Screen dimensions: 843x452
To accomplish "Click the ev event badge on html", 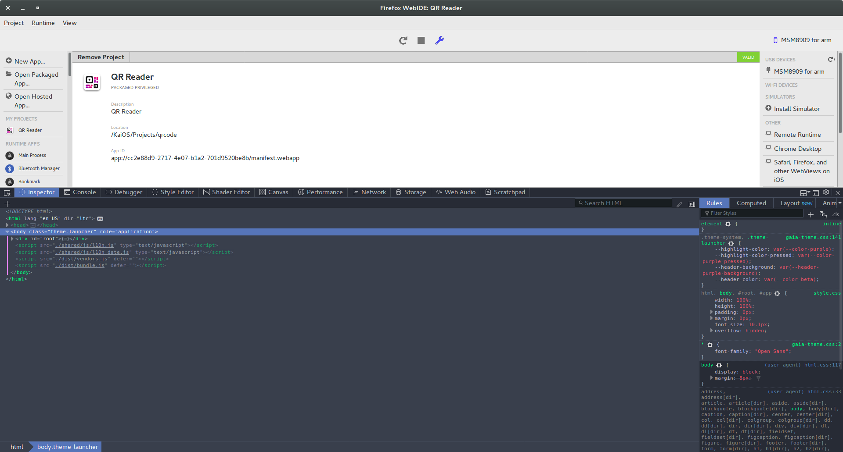I will coord(100,218).
